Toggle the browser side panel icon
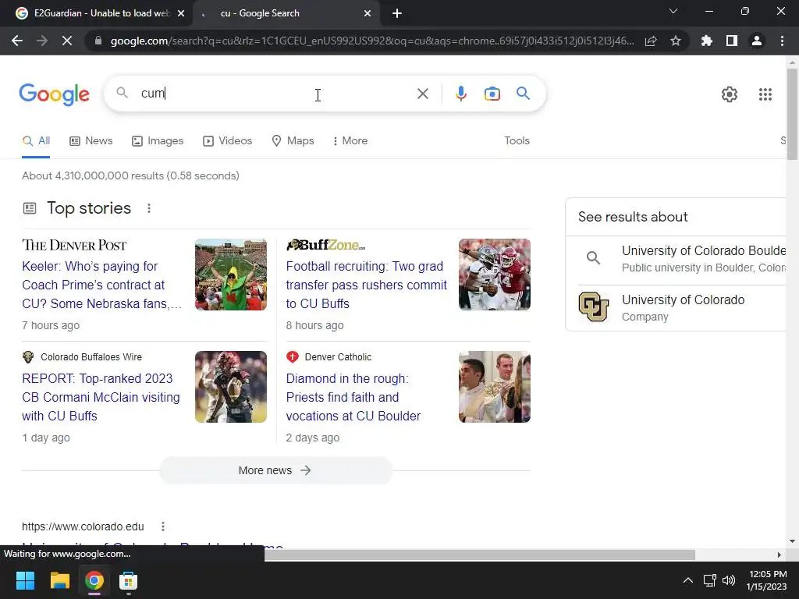The width and height of the screenshot is (799, 599). (732, 41)
